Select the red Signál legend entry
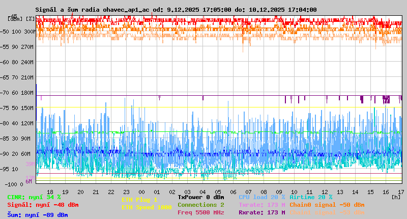Image resolution: width=407 pixels, height=219 pixels. click(x=43, y=205)
